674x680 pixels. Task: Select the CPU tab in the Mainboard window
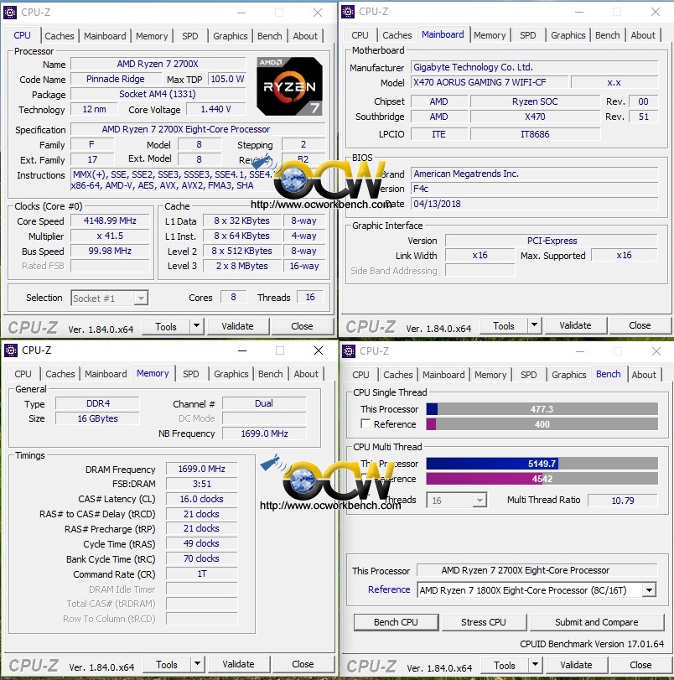[x=360, y=35]
